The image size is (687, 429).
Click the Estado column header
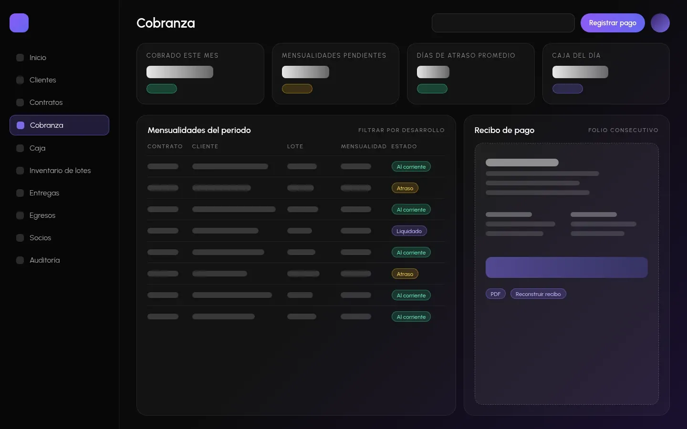coord(404,146)
